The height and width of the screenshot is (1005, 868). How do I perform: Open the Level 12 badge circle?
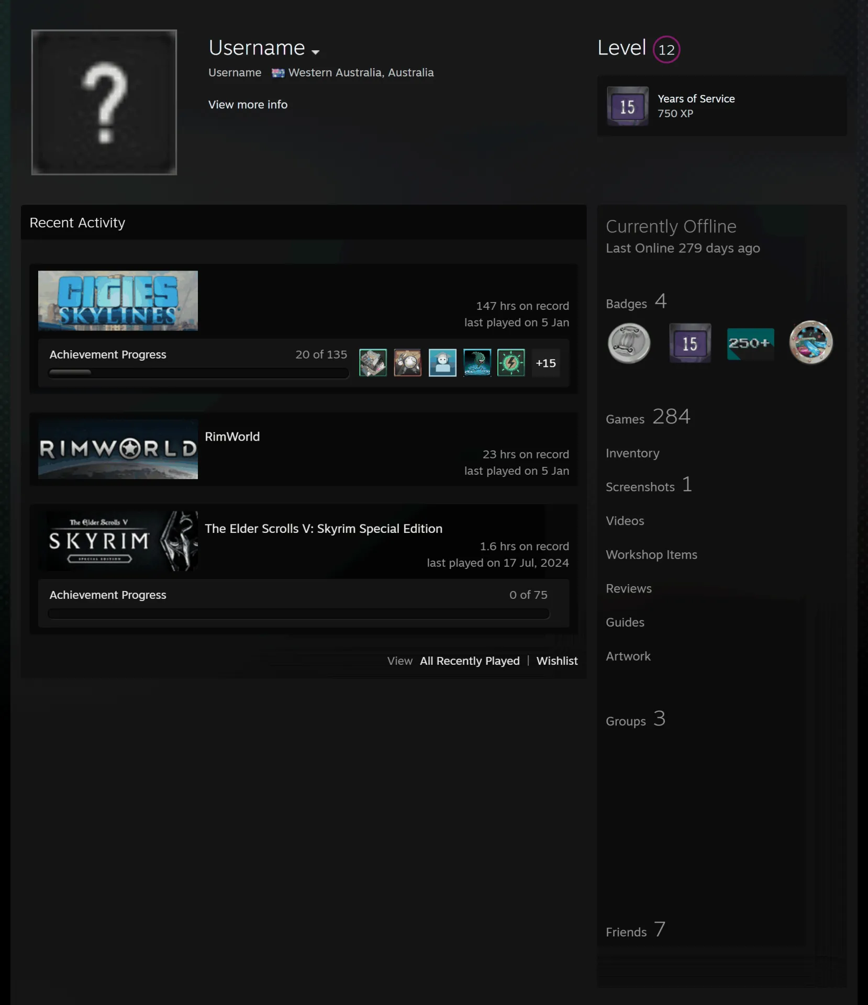coord(666,49)
